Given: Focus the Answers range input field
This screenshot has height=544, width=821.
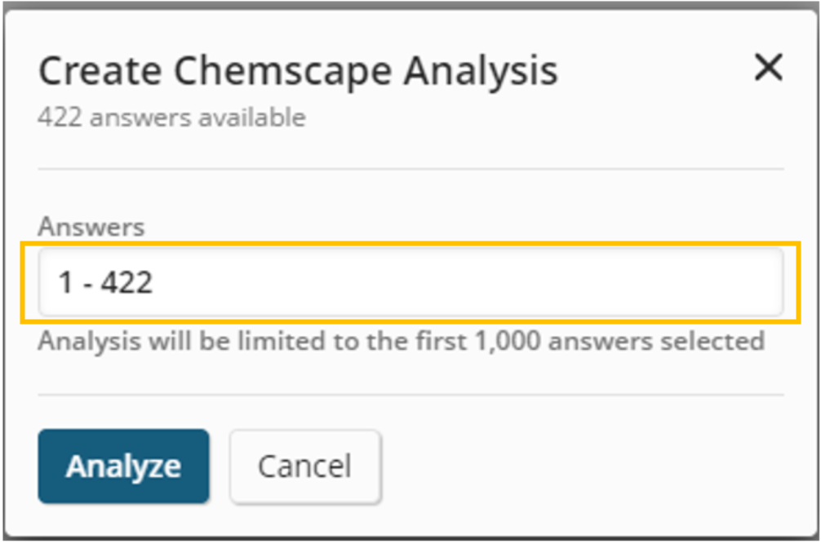Looking at the screenshot, I should coord(410,282).
